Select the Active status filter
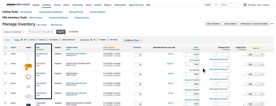This screenshot has height=106, width=276. click(28, 40)
